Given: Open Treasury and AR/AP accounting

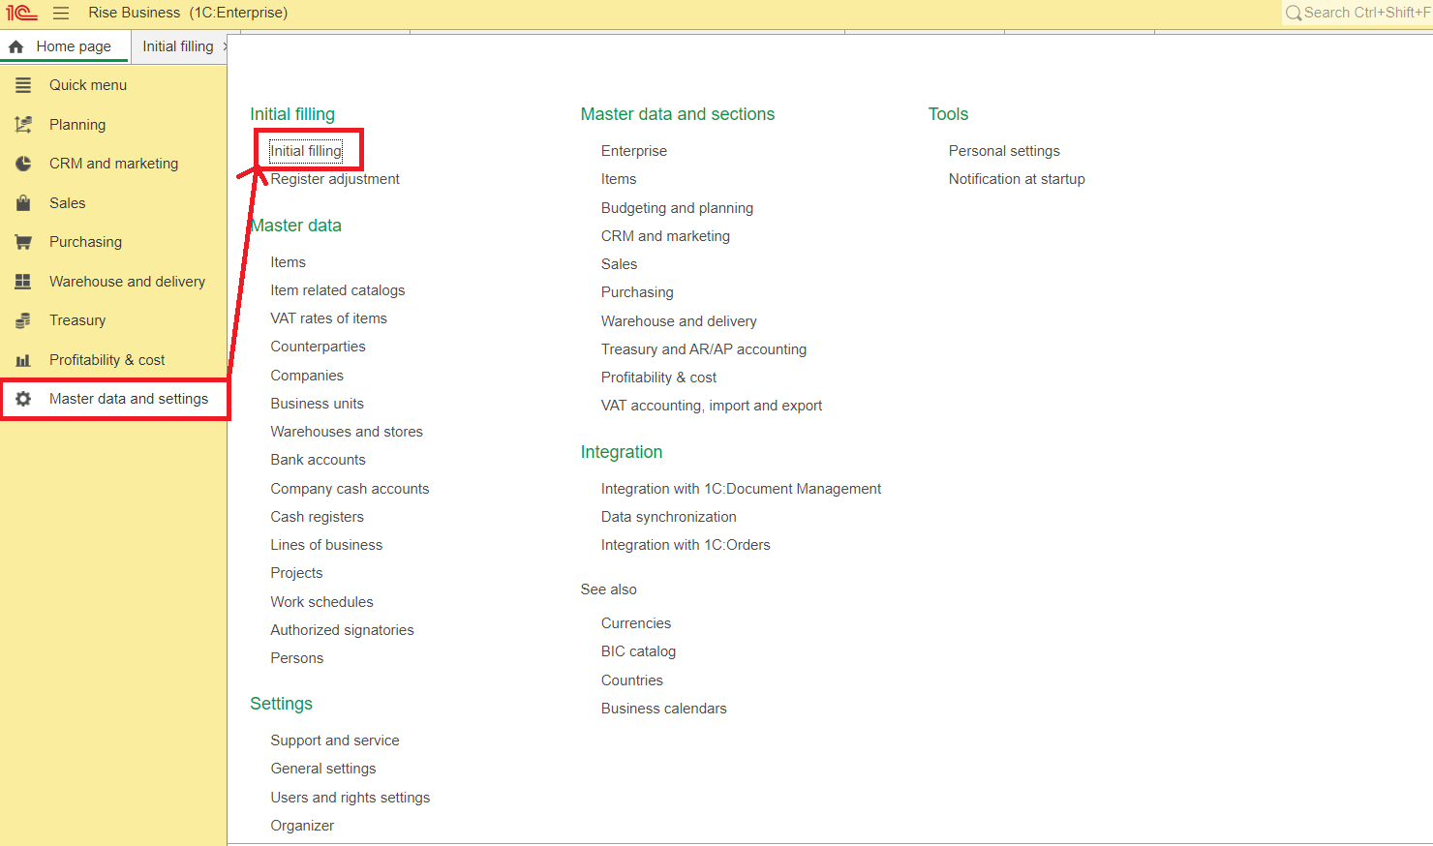Looking at the screenshot, I should [704, 349].
